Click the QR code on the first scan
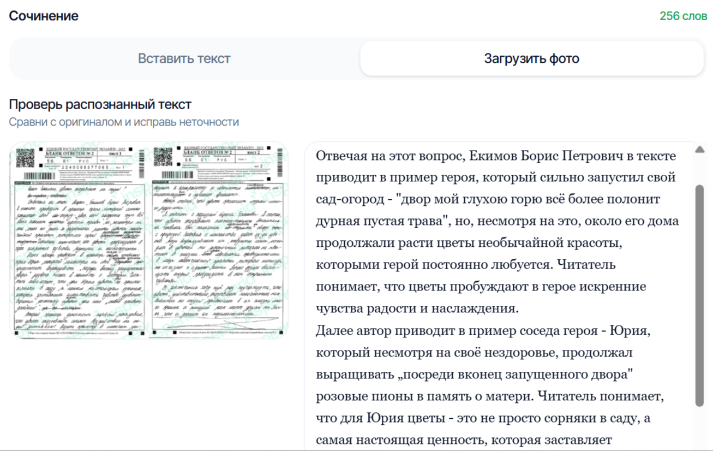 point(25,158)
